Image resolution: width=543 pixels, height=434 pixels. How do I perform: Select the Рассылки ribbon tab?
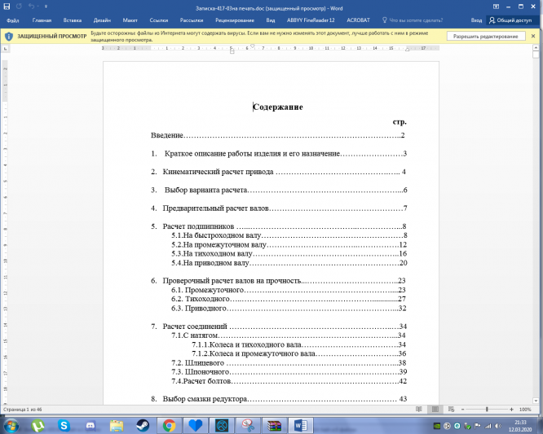click(192, 20)
